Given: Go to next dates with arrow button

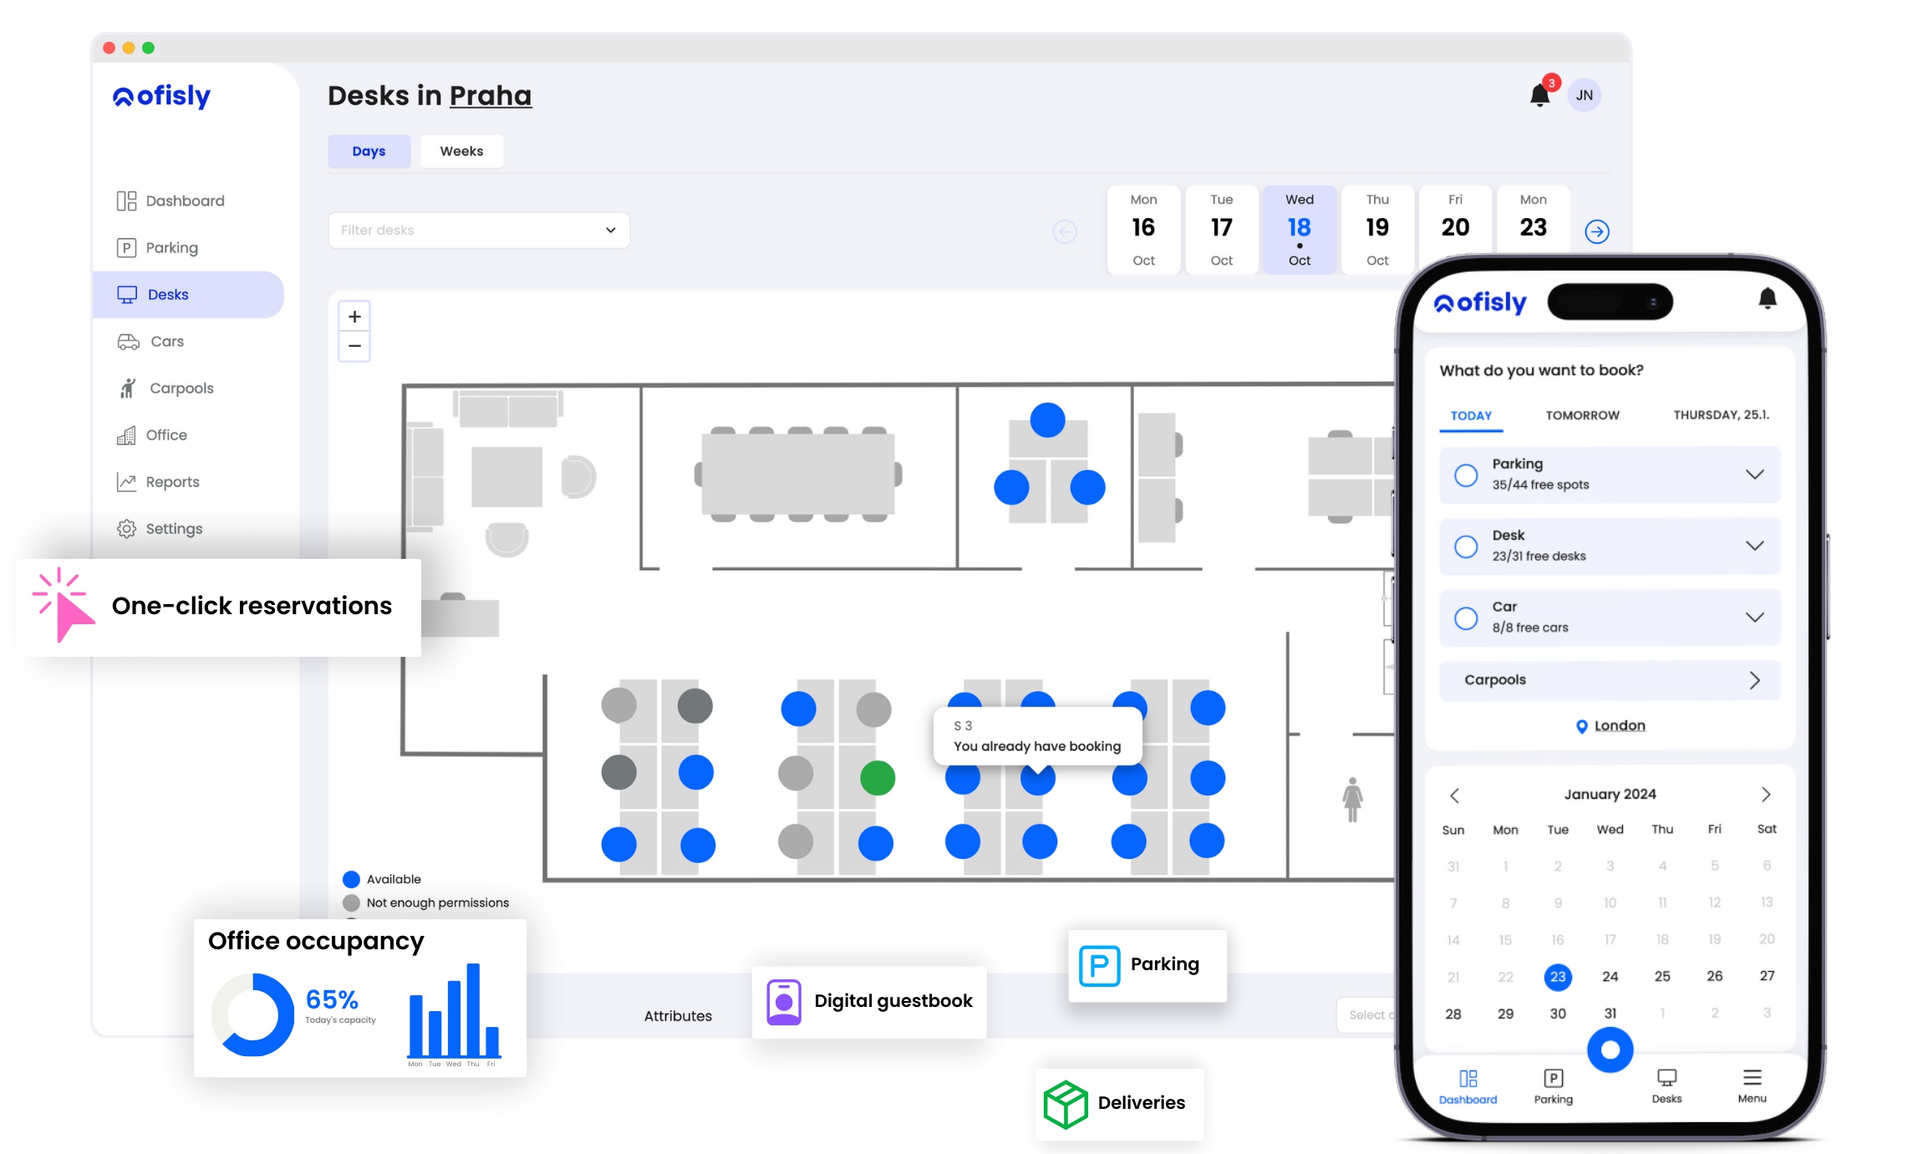Looking at the screenshot, I should click(x=1597, y=231).
